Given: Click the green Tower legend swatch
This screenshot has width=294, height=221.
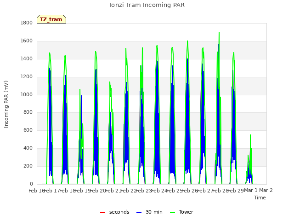Looking at the screenshot, I should click(x=172, y=213).
